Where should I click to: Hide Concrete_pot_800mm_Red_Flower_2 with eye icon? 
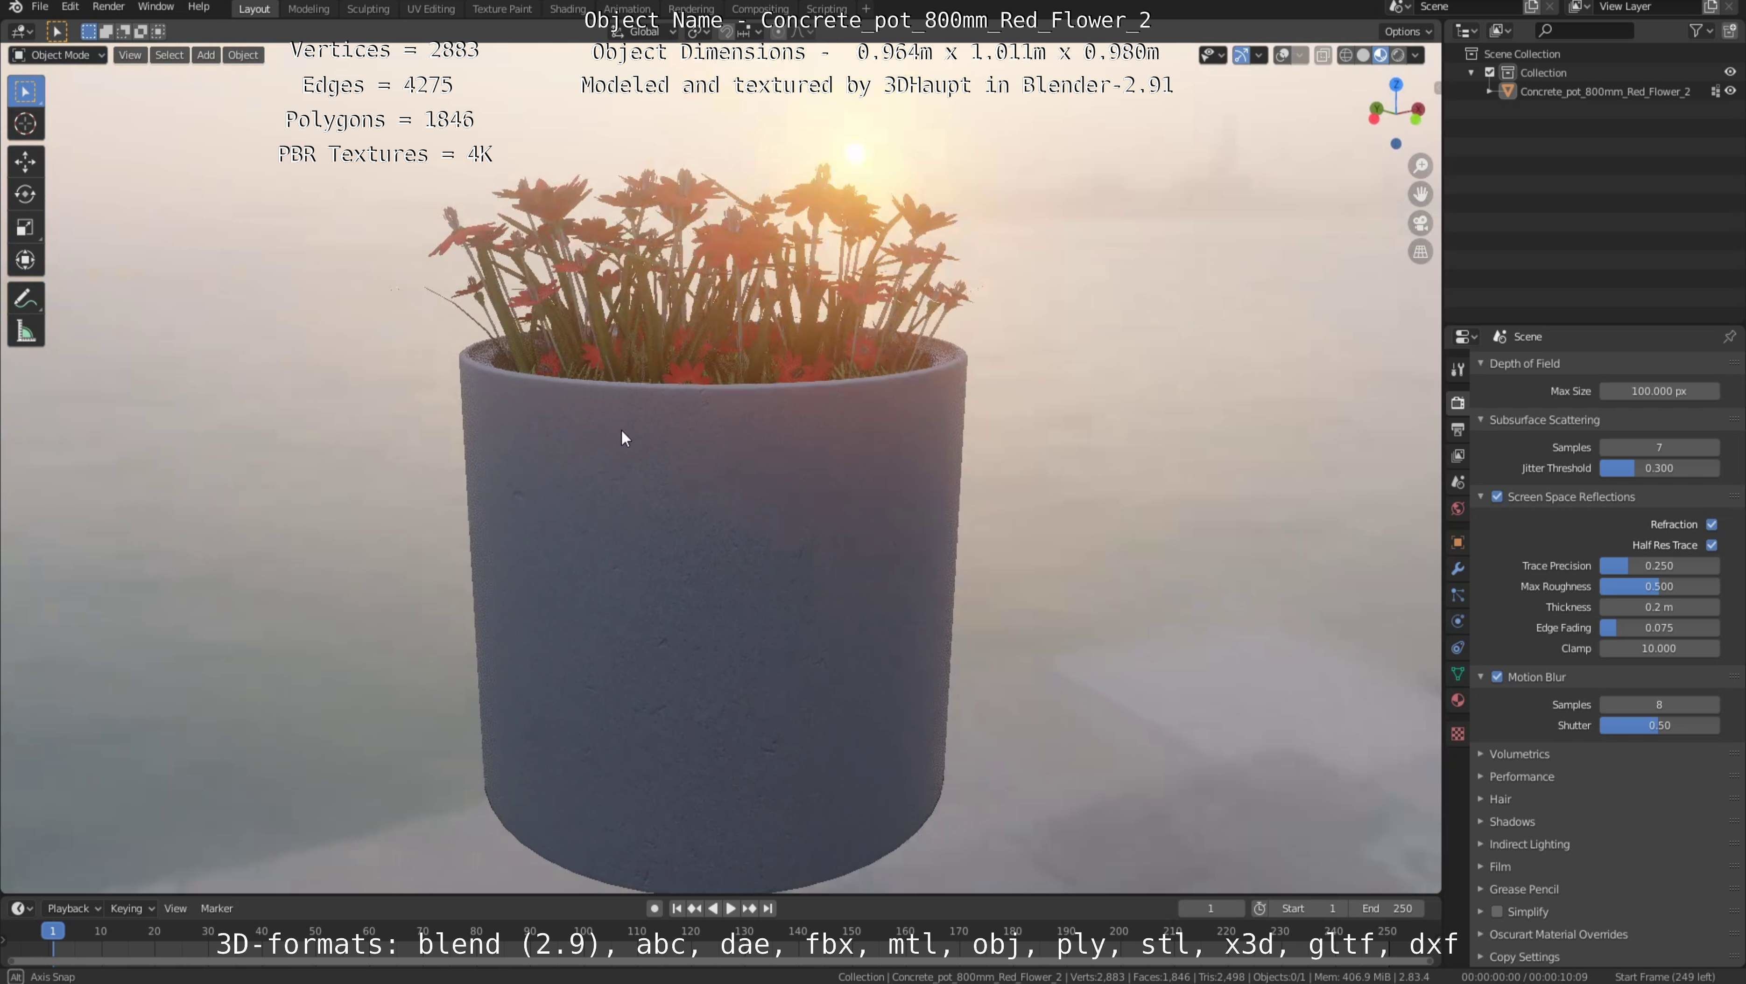pyautogui.click(x=1730, y=91)
